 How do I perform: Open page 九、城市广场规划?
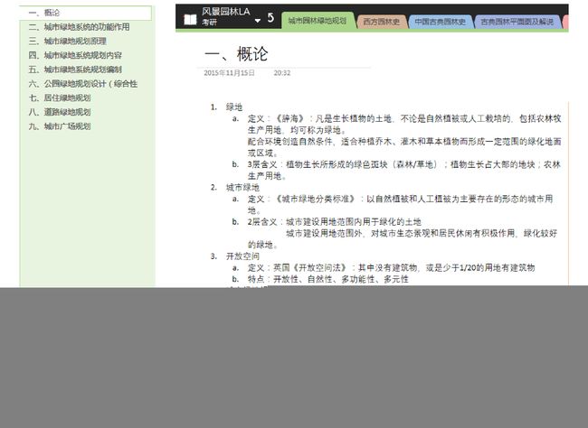(x=60, y=126)
